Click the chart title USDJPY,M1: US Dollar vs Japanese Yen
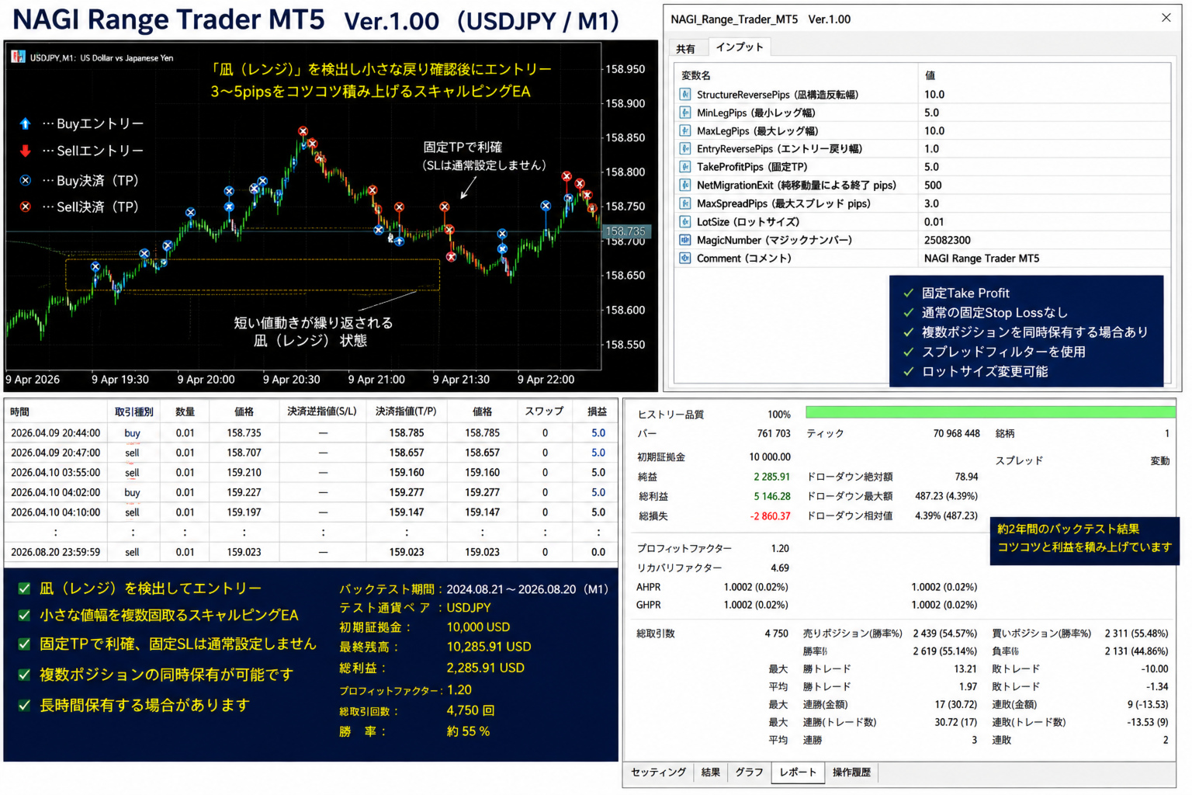Screen dimensions: 1192x795 [102, 57]
